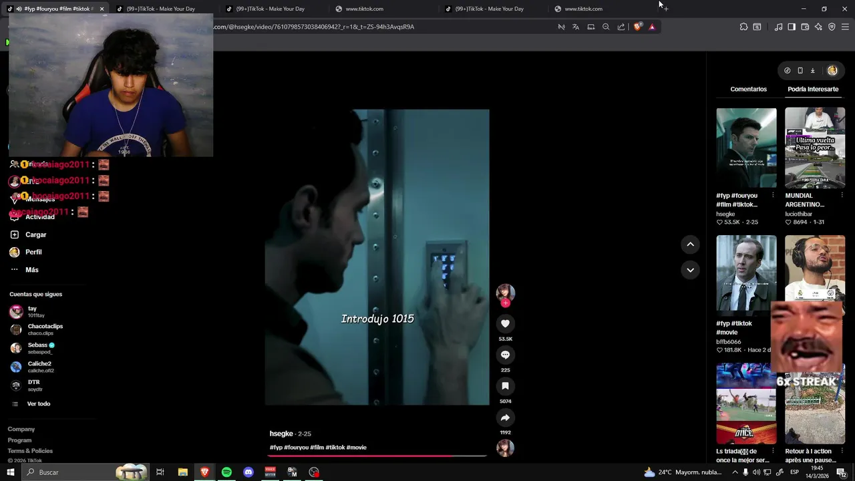The image size is (855, 481).
Task: Show hidden system tray icons chevron
Action: click(735, 472)
